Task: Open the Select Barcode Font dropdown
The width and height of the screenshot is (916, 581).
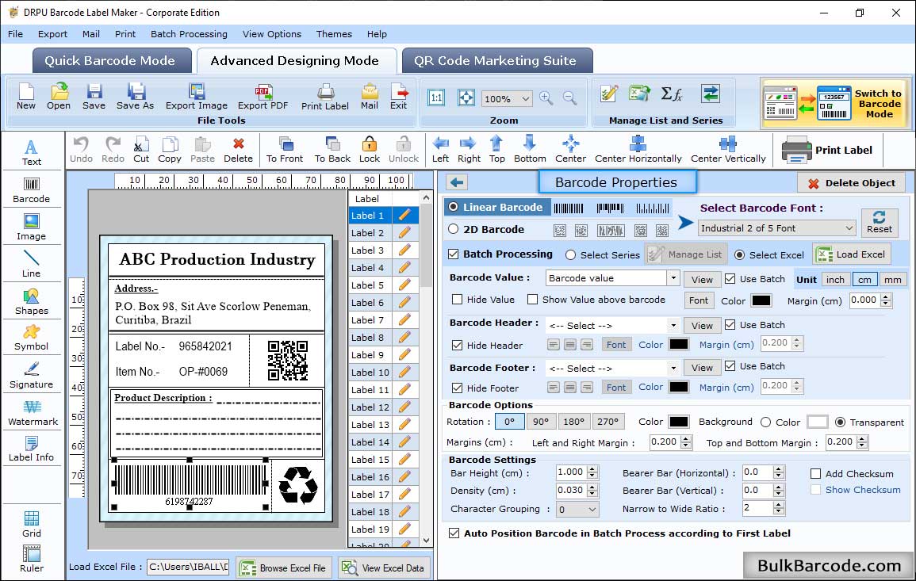Action: 776,228
